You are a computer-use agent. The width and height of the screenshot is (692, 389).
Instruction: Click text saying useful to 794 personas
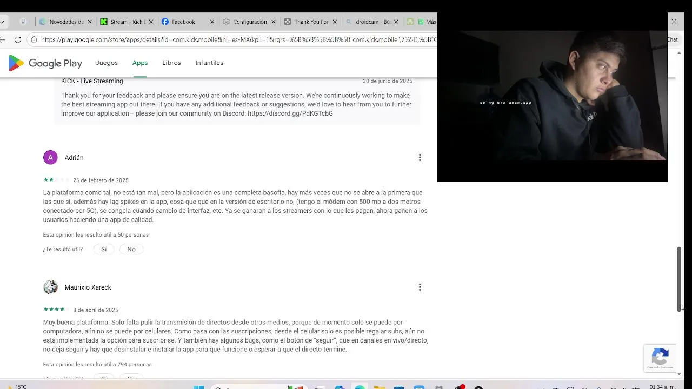pyautogui.click(x=97, y=365)
